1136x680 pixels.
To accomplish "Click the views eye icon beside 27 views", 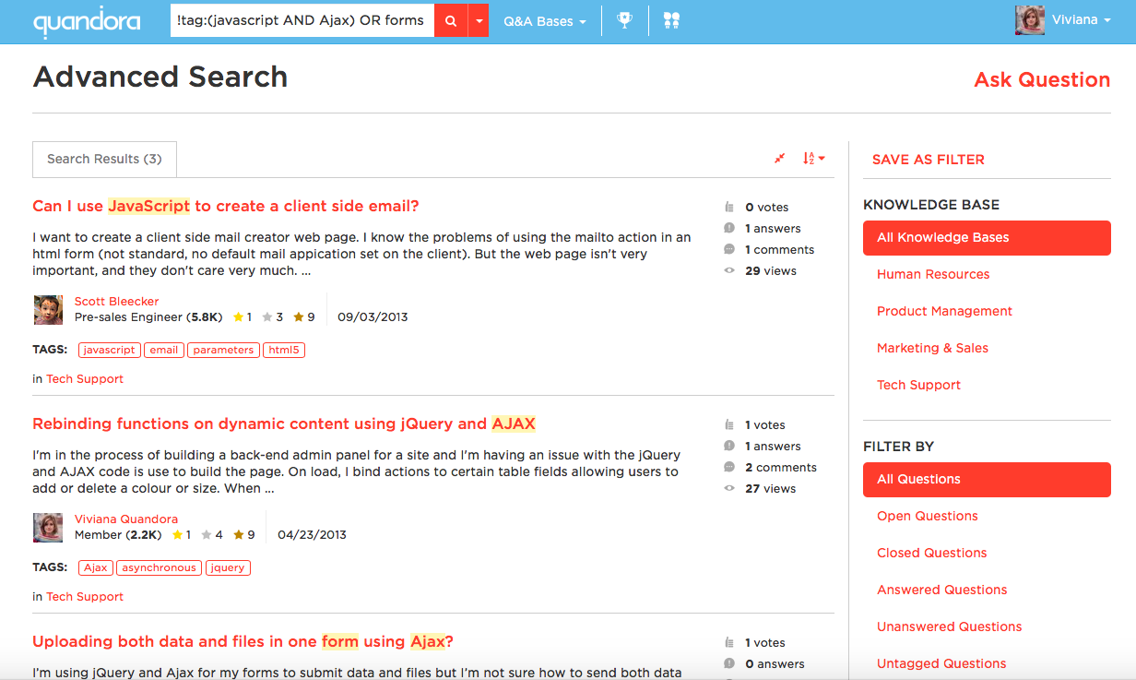I will coord(729,488).
